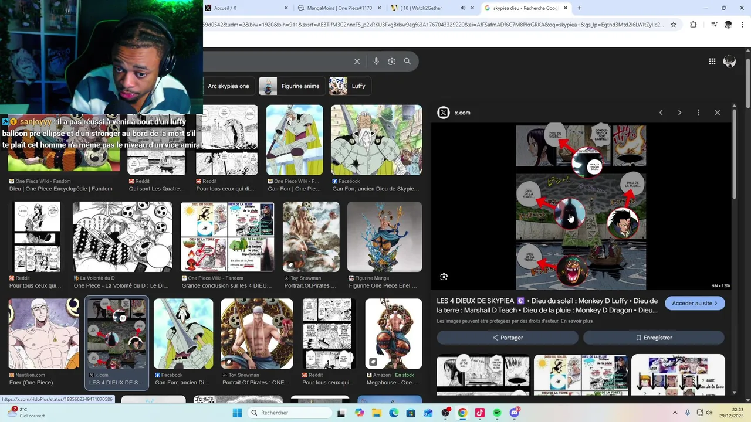
Task: Open Windows Start menu
Action: pyautogui.click(x=237, y=413)
